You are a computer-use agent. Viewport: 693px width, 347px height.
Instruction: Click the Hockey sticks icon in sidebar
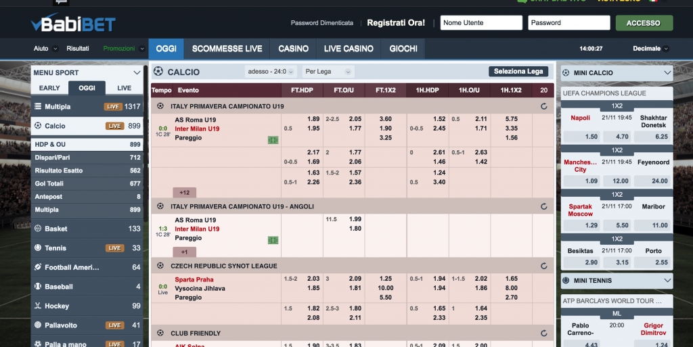pyautogui.click(x=38, y=306)
